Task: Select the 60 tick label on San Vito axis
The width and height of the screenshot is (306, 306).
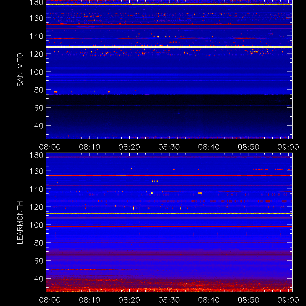Action: (39, 108)
